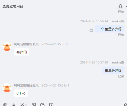Open the send file folder tool

(42, 105)
